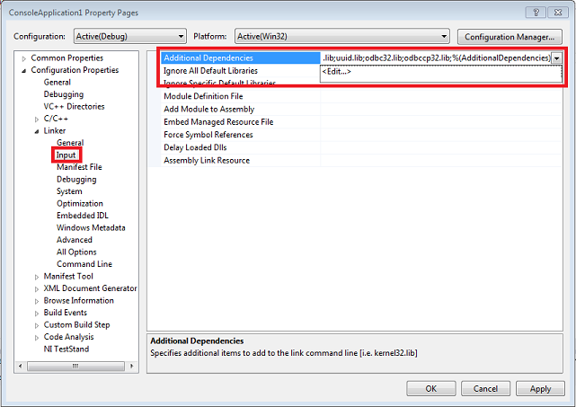
Task: Collapse Configuration Properties node
Action: coord(24,70)
